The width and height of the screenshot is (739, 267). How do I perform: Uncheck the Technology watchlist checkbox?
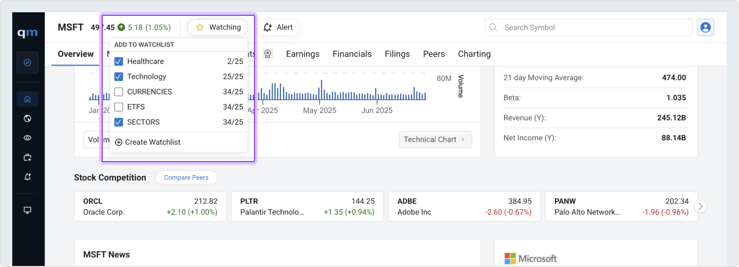119,76
